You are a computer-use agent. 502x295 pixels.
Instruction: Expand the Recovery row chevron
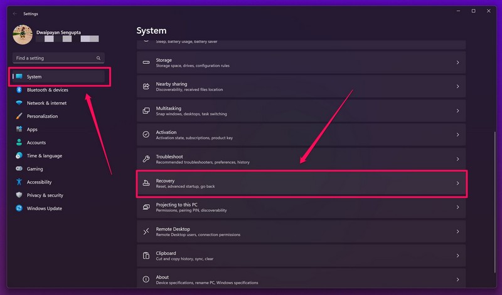[x=457, y=184]
